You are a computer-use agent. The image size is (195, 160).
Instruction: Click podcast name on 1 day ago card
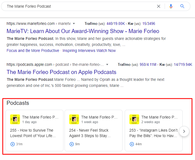(x=40, y=117)
